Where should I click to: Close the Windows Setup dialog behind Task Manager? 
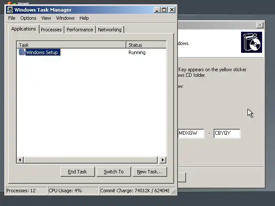(260, 25)
